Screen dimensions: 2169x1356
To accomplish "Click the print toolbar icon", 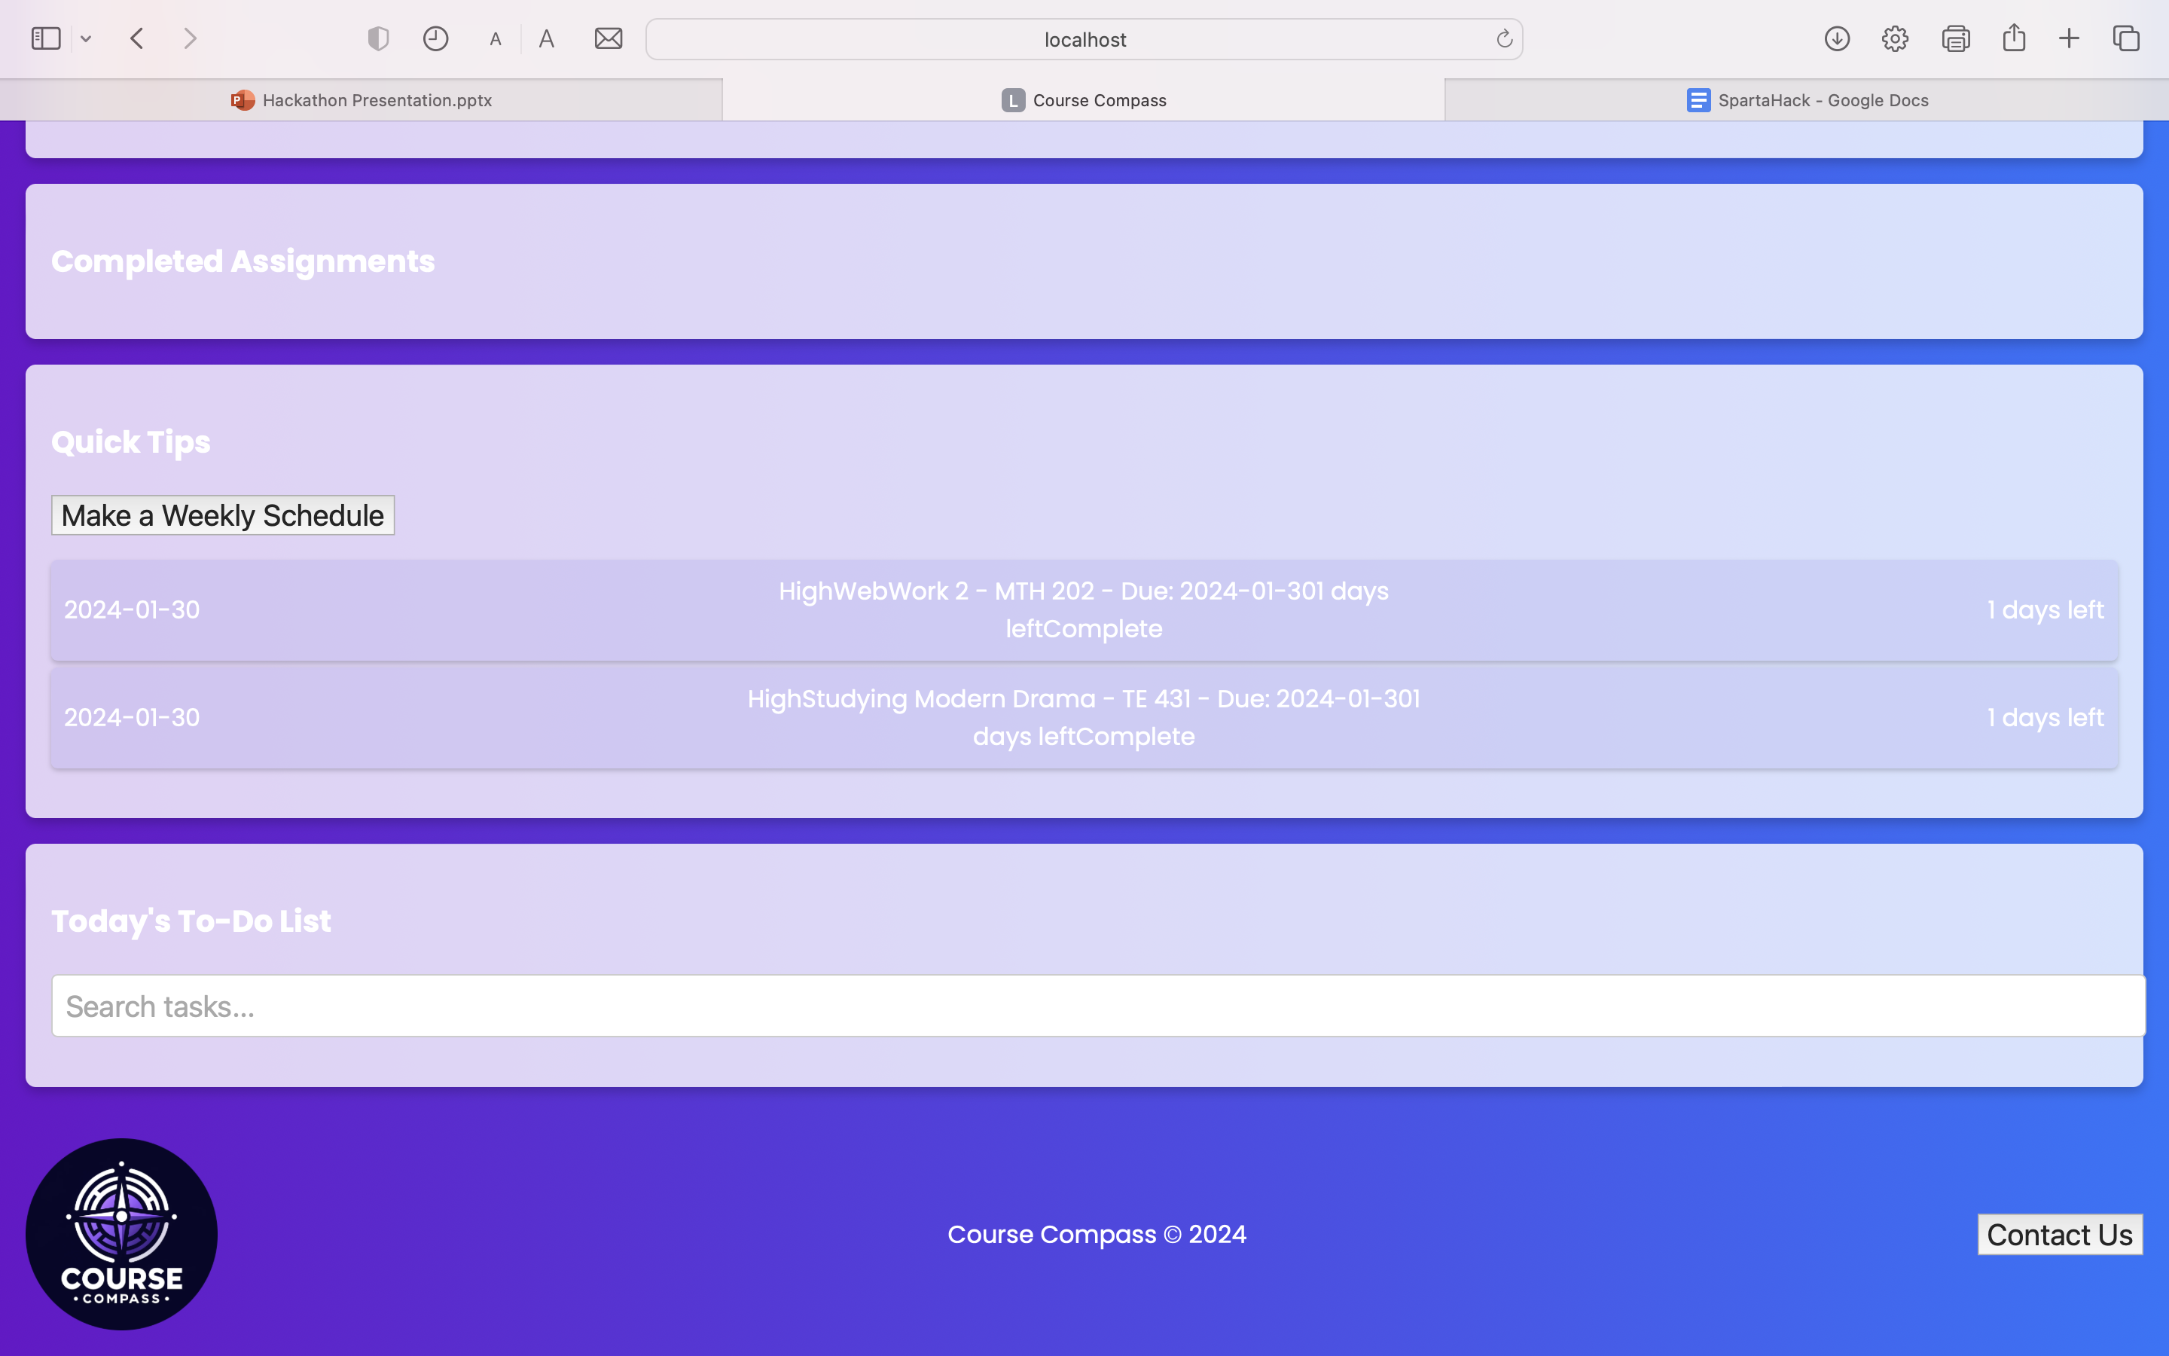I will [1956, 38].
